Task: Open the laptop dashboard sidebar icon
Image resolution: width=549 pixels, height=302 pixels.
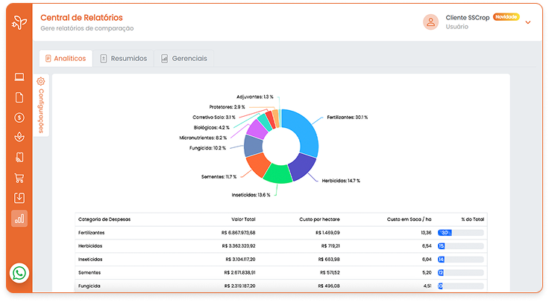Action: pyautogui.click(x=19, y=77)
